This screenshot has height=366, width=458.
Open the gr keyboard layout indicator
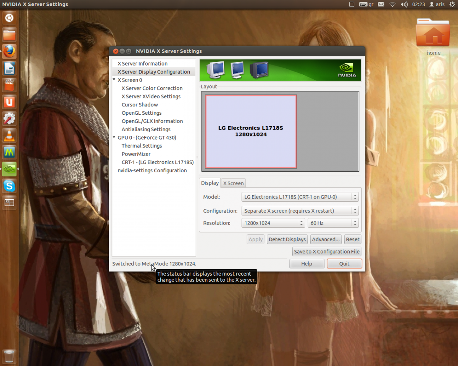point(366,4)
